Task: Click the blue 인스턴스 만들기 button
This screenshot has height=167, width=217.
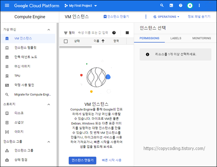Action: (x=83, y=160)
